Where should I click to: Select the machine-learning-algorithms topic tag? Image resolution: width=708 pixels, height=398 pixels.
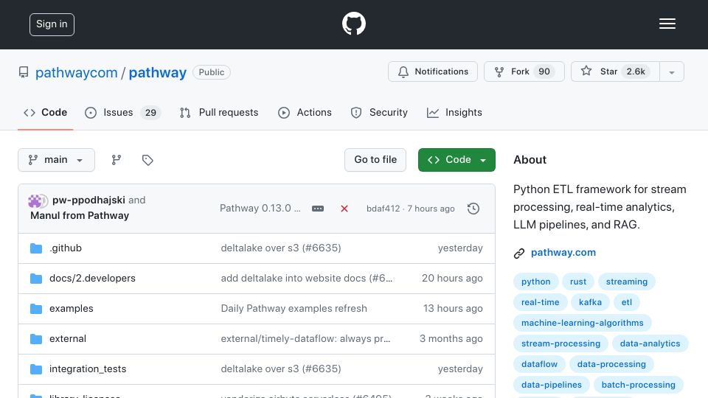coord(583,323)
